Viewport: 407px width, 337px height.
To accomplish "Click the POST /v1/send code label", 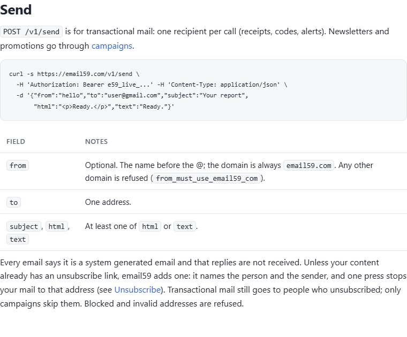I will click(x=32, y=32).
